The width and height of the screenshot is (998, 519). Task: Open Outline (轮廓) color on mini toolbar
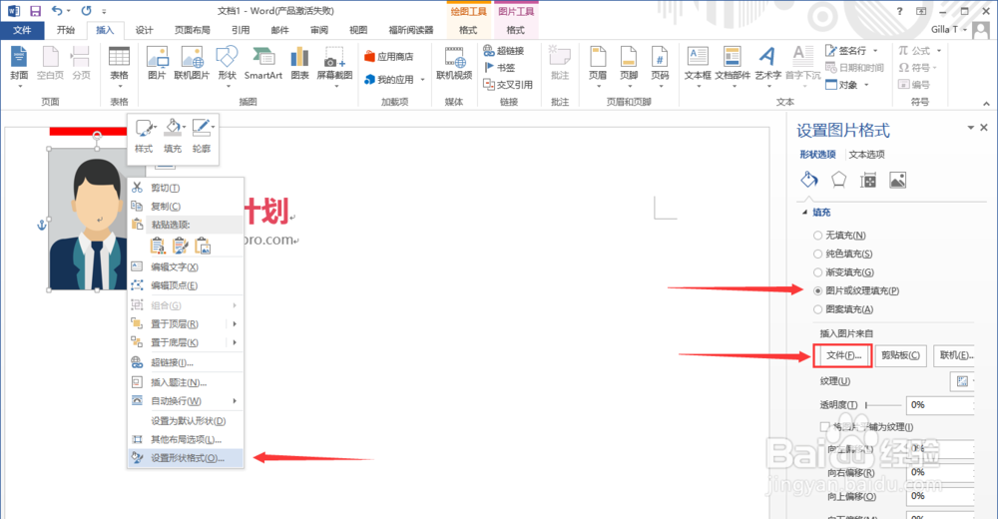[202, 137]
